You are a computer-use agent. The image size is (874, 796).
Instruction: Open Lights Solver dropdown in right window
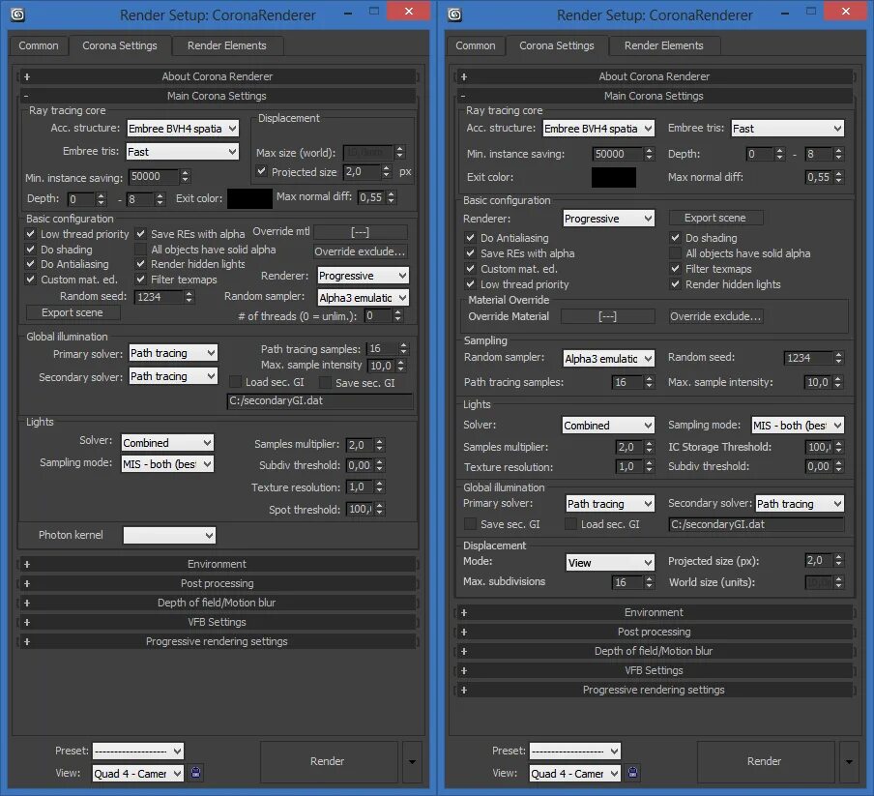click(608, 426)
